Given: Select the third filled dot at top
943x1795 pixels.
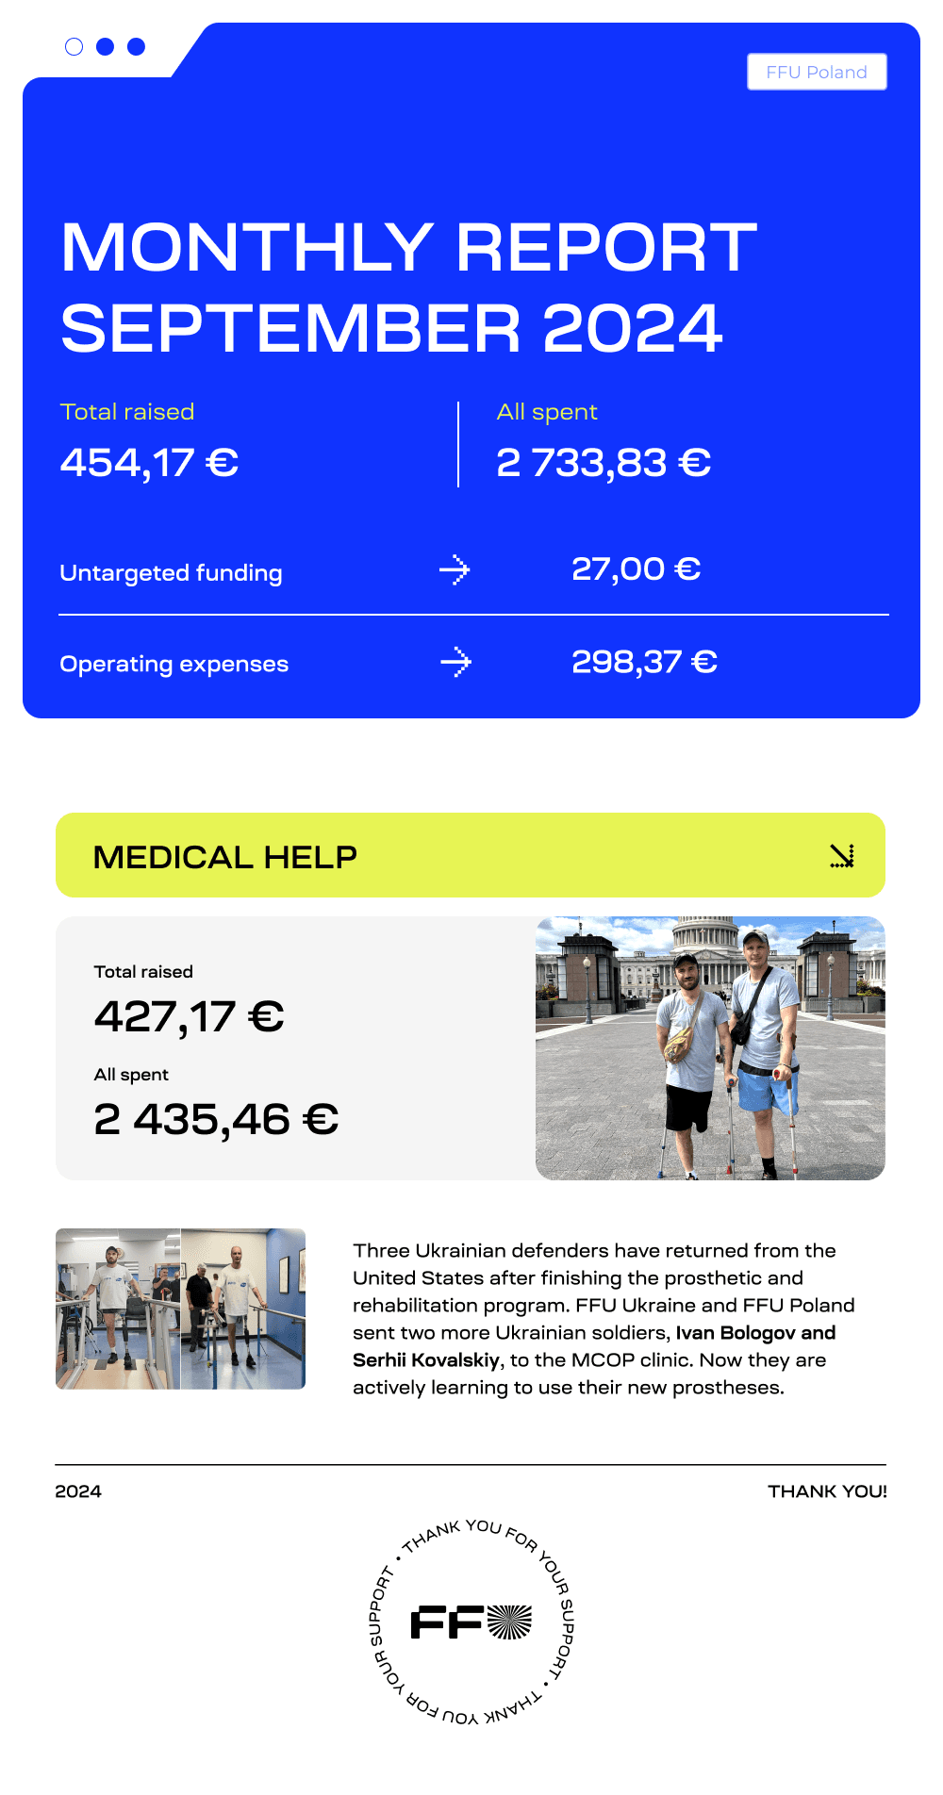Looking at the screenshot, I should coord(137,46).
